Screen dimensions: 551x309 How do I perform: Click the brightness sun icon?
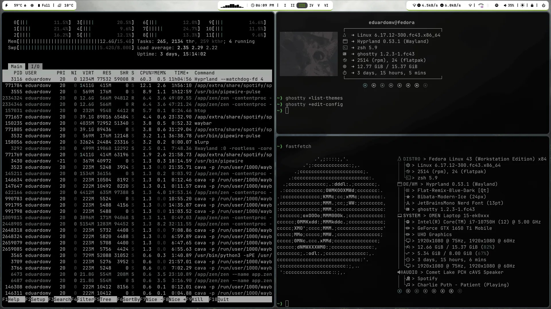(x=522, y=5)
